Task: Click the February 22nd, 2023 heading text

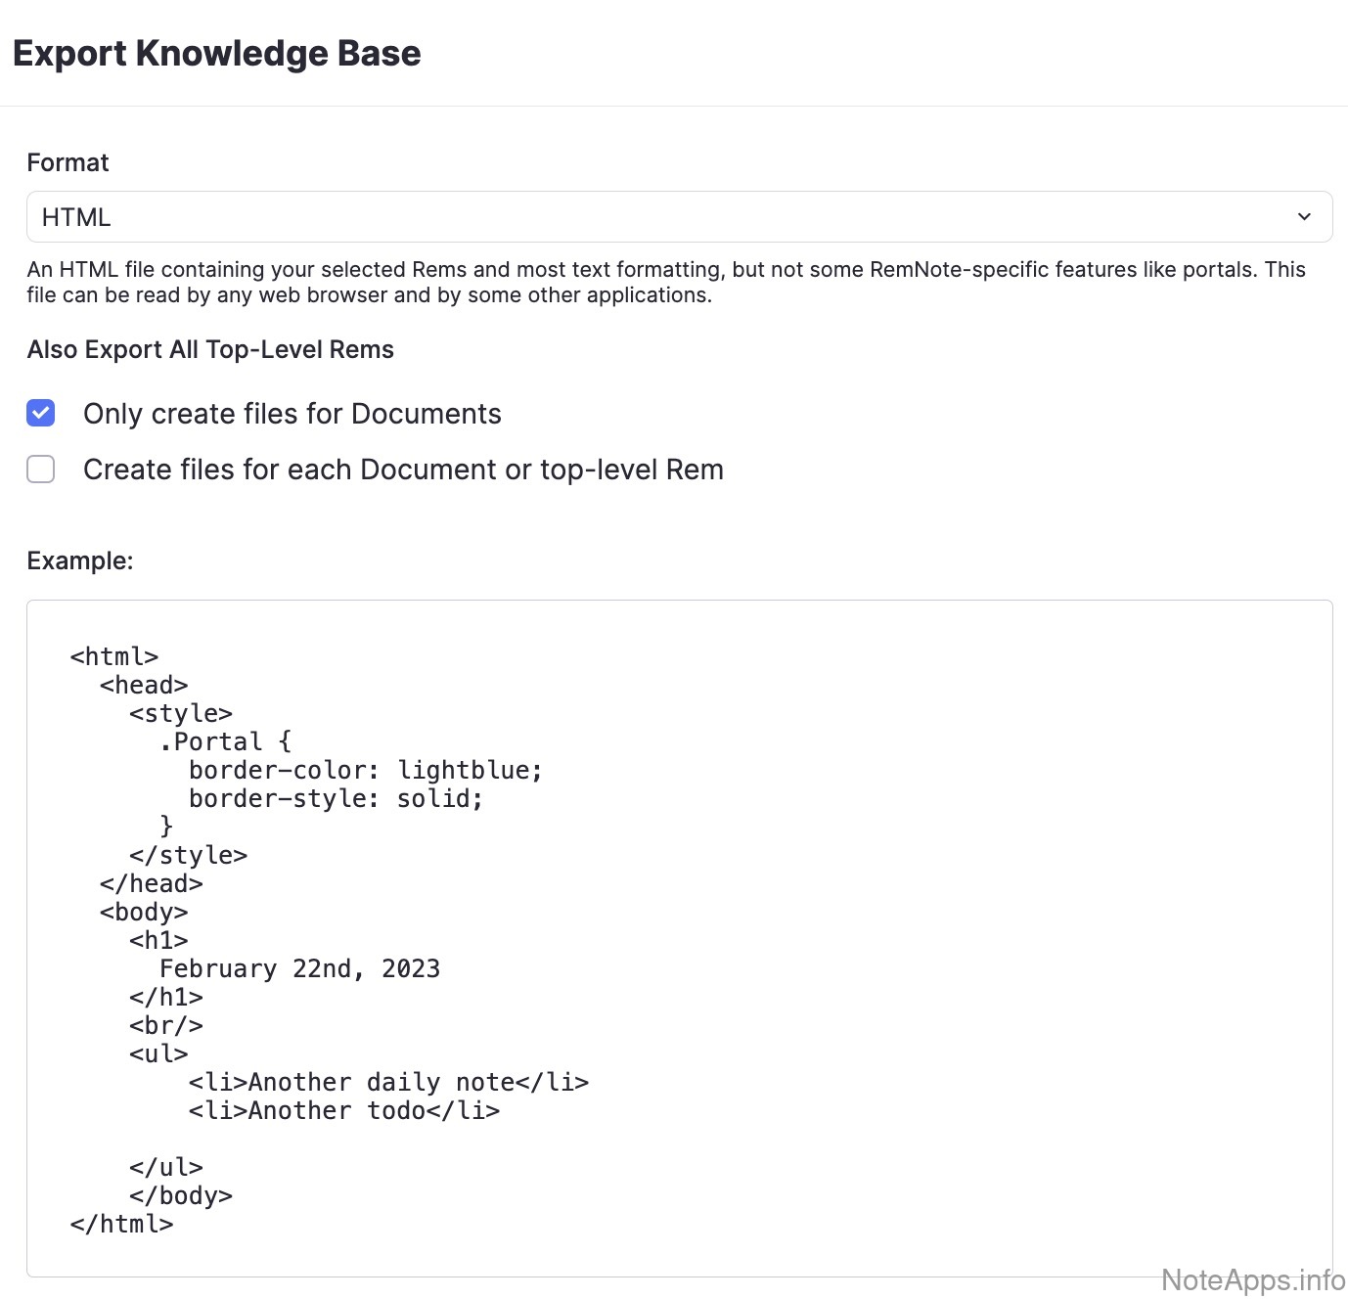Action: [x=299, y=968]
